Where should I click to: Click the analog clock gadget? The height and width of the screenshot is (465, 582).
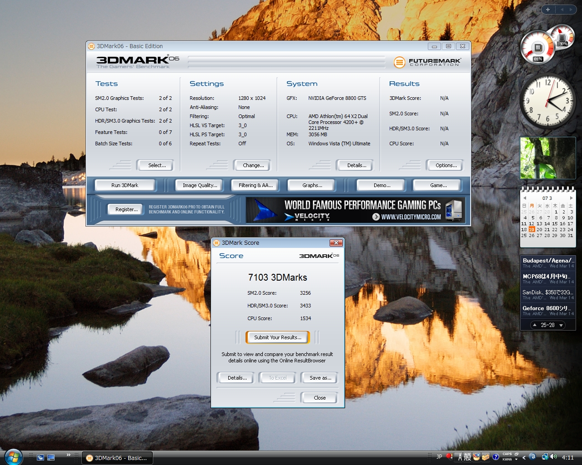pyautogui.click(x=548, y=101)
